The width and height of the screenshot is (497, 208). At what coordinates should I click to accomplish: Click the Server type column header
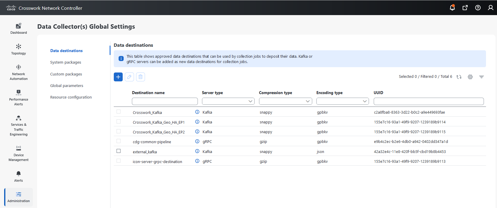212,93
